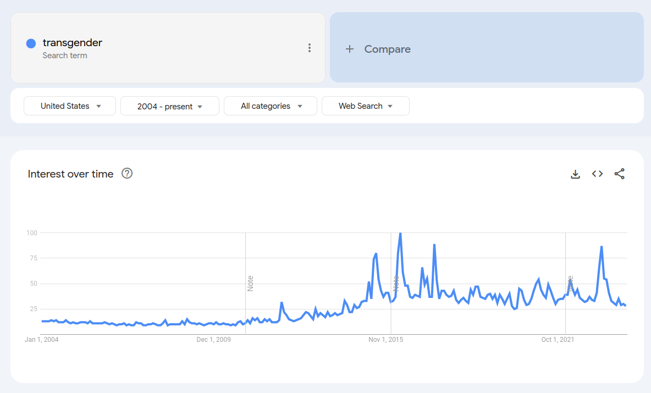Open the United States region dropdown
Image resolution: width=651 pixels, height=393 pixels.
[70, 106]
